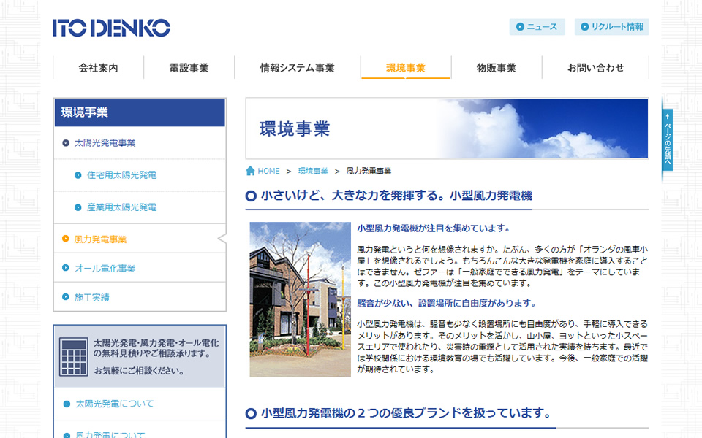
Task: Go to 環境事業 breadcrumb link
Action: [313, 171]
